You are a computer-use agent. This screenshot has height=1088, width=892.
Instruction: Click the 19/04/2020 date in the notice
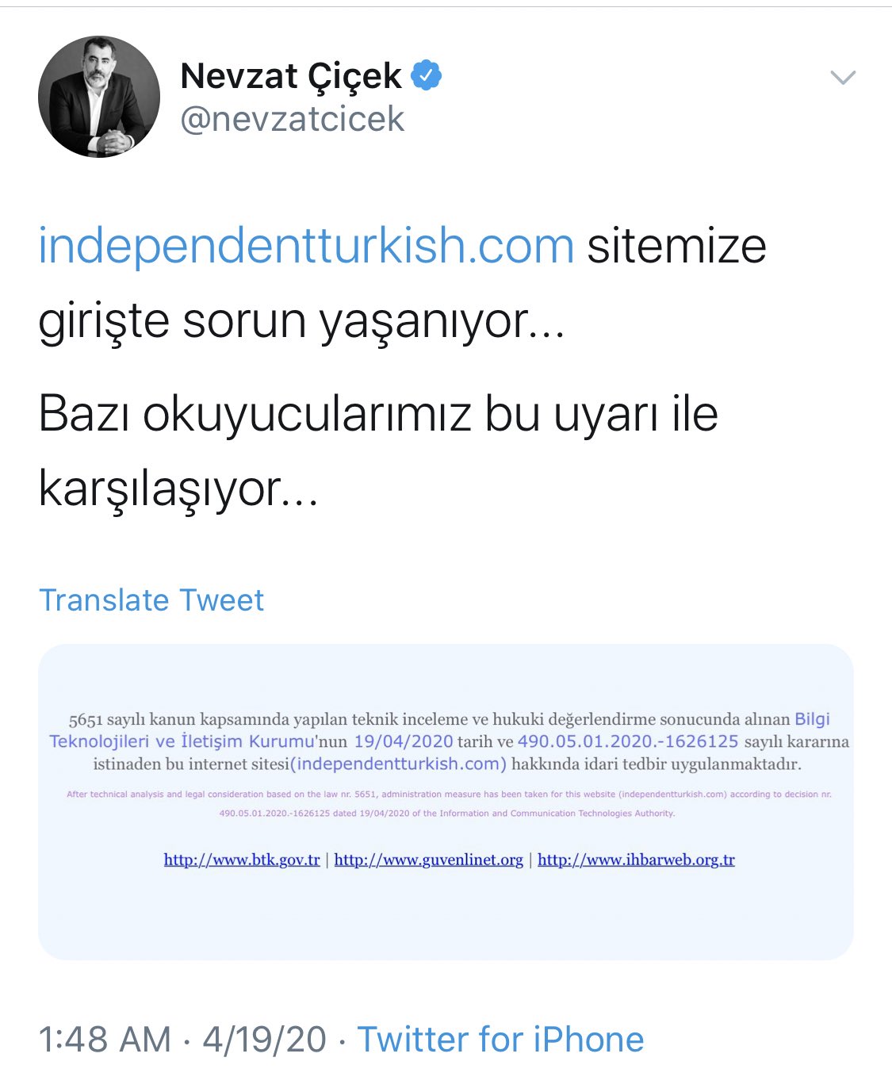tap(404, 741)
